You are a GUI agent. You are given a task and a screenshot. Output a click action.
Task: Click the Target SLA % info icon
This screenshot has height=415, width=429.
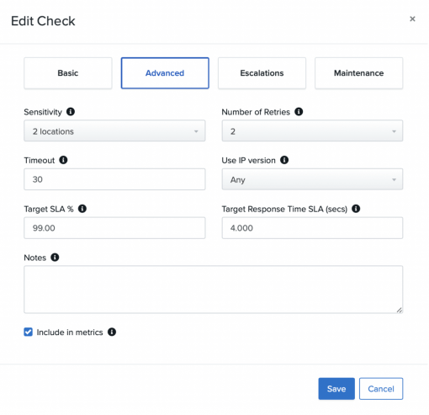click(82, 209)
